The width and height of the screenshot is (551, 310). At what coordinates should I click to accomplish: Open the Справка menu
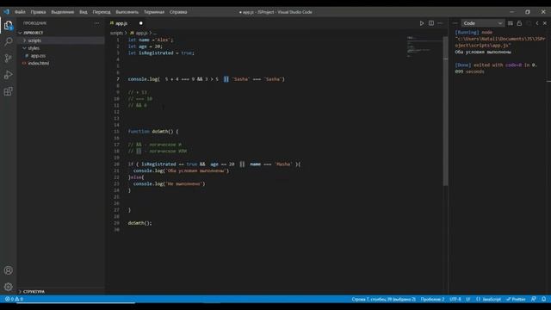pyautogui.click(x=178, y=12)
